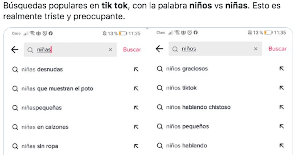The image size is (300, 155).
Task: Click the fill arrow for "niños graciosos"
Action: click(282, 69)
